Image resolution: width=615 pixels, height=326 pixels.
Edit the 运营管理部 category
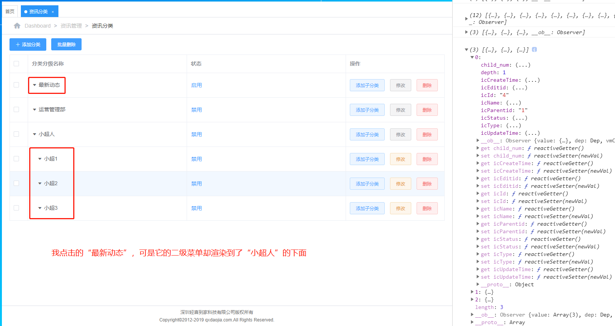click(x=401, y=110)
